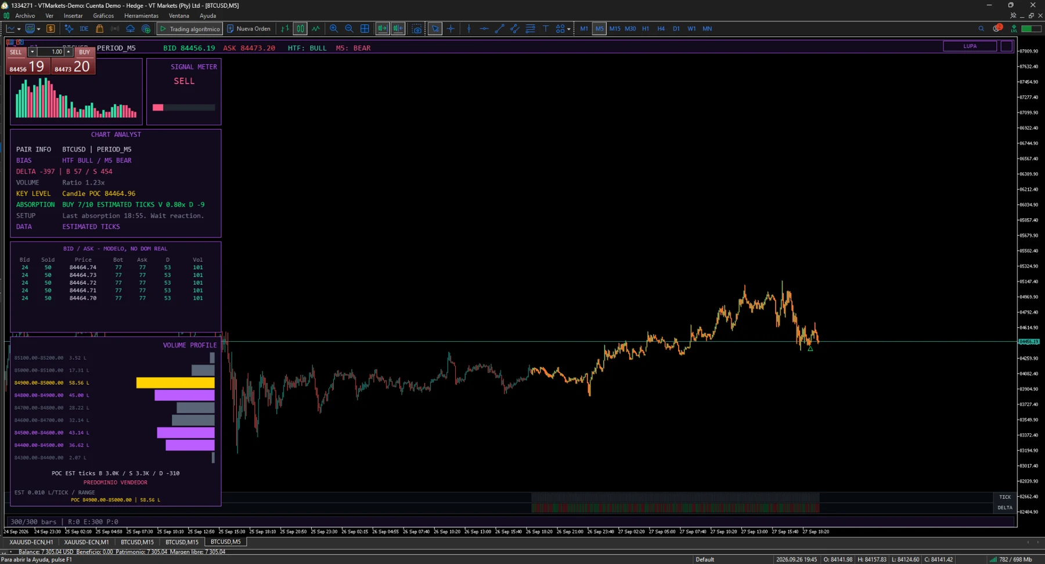The height and width of the screenshot is (564, 1045).
Task: Select the trendline drawing tool
Action: coord(499,28)
